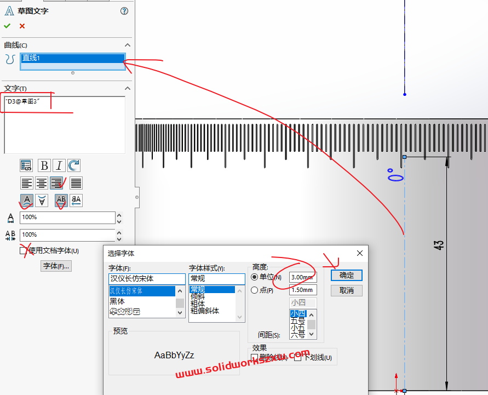Image resolution: width=488 pixels, height=395 pixels.
Task: Increase the width factor with up arrow
Action: point(119,215)
